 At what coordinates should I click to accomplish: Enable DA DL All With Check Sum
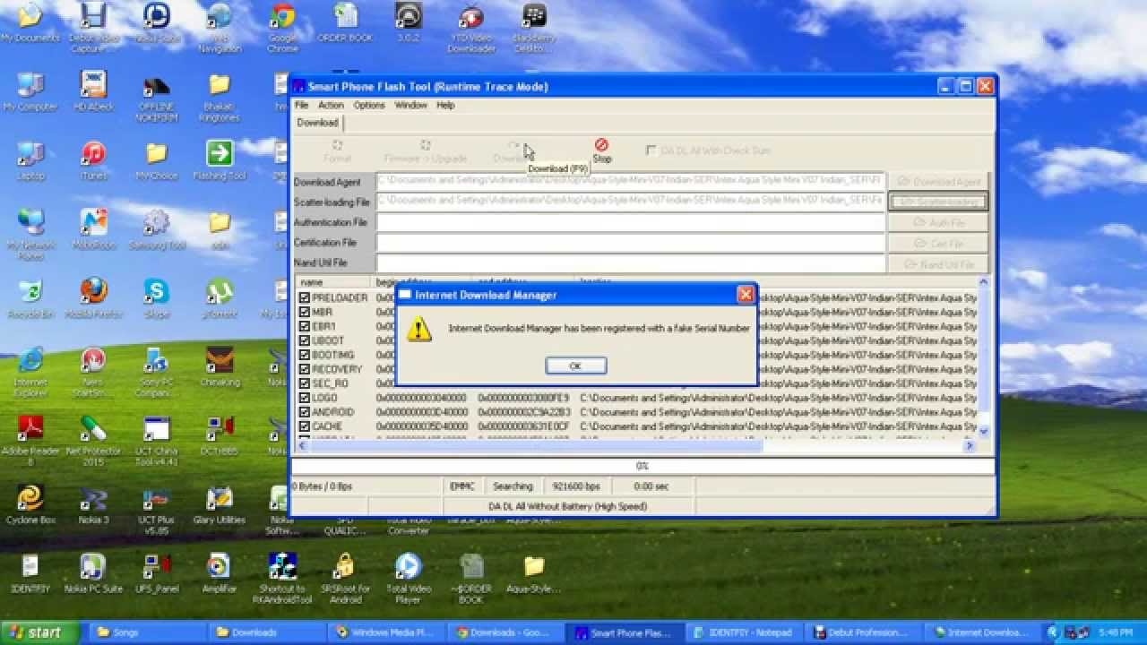click(651, 150)
